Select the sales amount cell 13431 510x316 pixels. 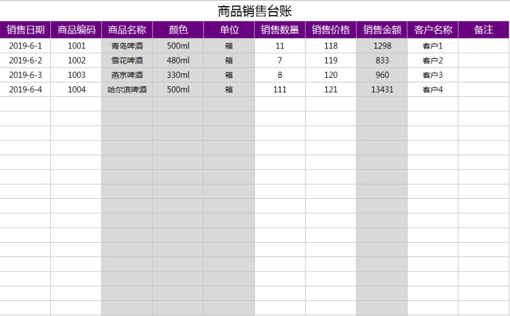click(x=382, y=90)
